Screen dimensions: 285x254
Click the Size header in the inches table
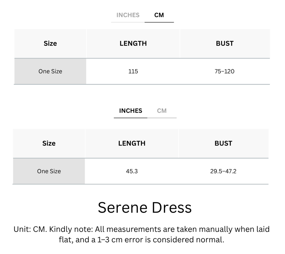49,143
